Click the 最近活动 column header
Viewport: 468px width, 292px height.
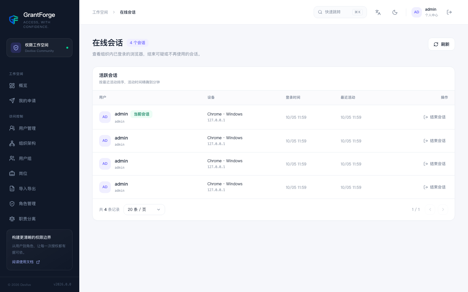point(348,97)
